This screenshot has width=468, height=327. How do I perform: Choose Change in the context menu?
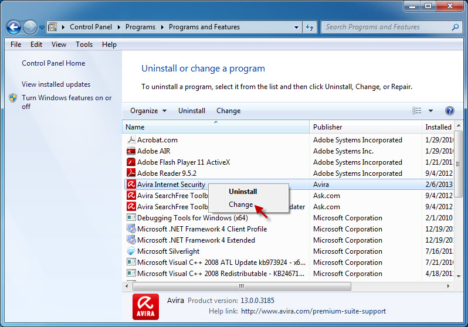[241, 205]
